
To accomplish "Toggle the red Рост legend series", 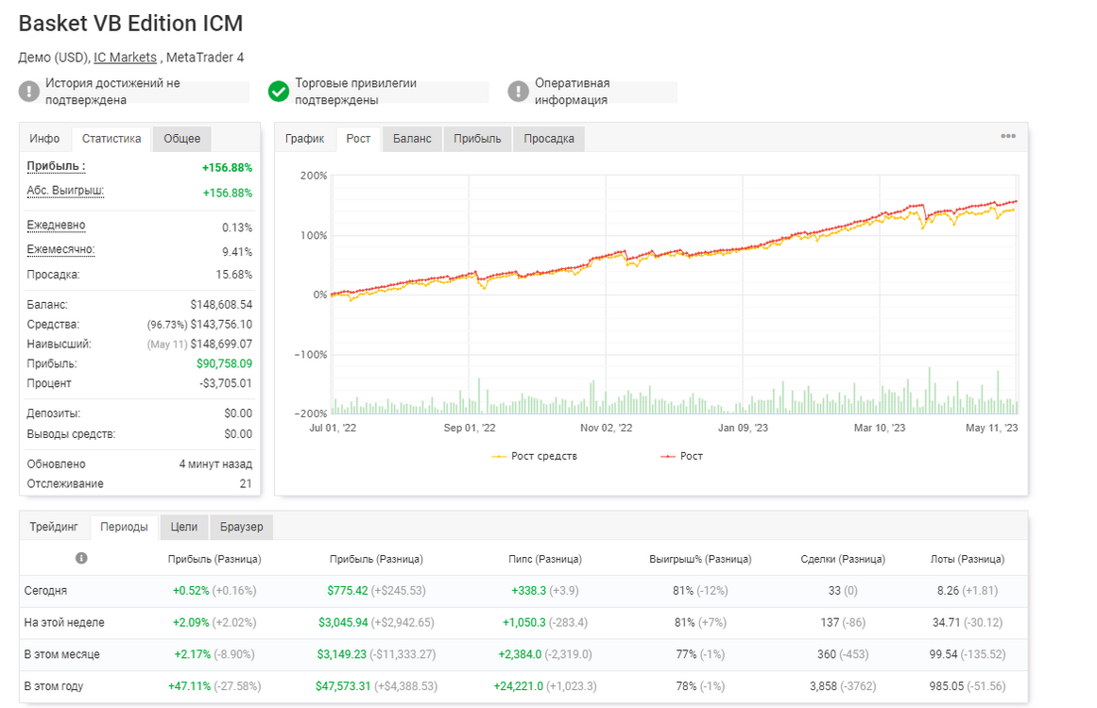I will click(x=681, y=456).
